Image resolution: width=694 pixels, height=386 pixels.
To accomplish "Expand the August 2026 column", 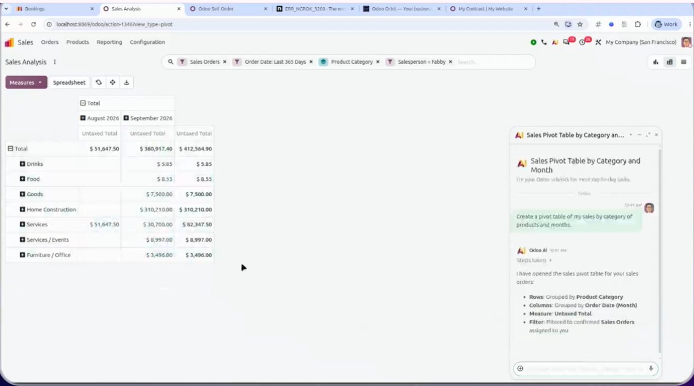I will (83, 118).
